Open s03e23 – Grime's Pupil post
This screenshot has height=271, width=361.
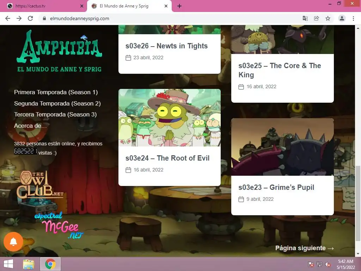click(276, 187)
